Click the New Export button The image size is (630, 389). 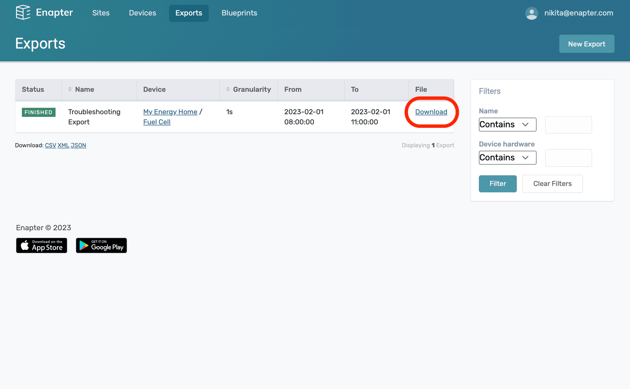[587, 44]
